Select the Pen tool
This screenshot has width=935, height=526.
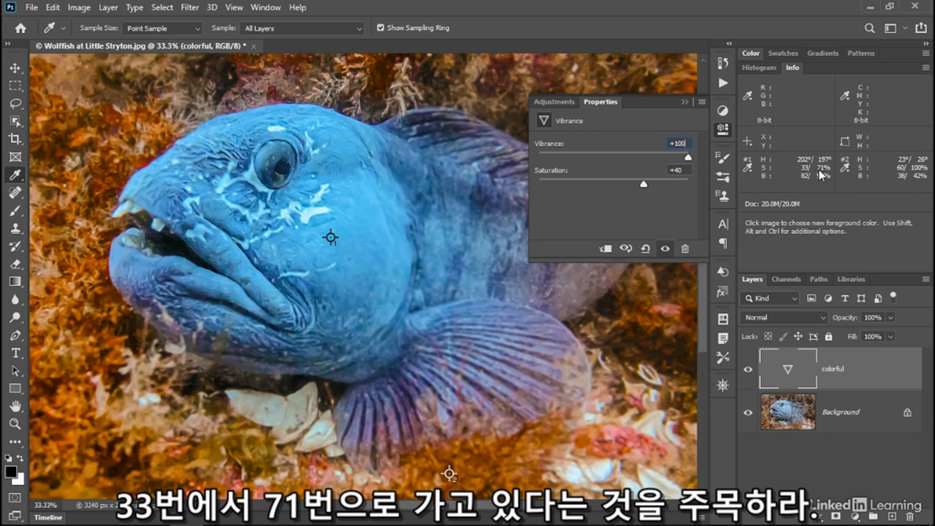coord(15,335)
